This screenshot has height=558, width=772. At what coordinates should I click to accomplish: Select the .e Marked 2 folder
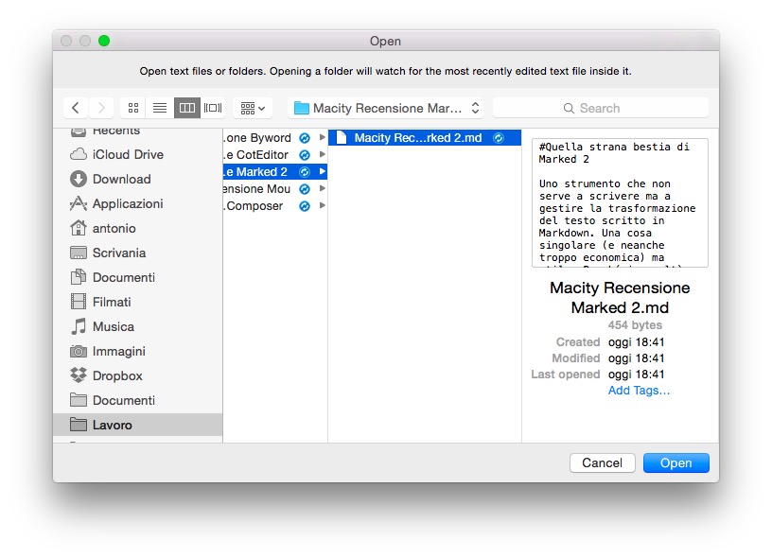[x=274, y=172]
